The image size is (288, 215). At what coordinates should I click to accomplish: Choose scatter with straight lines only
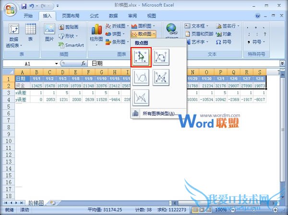(x=141, y=98)
